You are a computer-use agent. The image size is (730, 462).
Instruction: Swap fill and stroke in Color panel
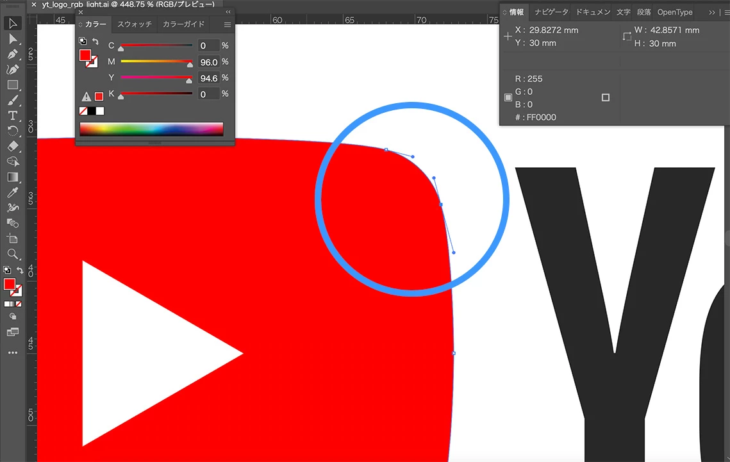pyautogui.click(x=95, y=42)
